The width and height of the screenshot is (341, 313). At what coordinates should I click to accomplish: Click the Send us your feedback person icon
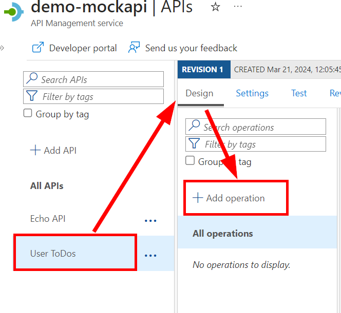click(134, 48)
